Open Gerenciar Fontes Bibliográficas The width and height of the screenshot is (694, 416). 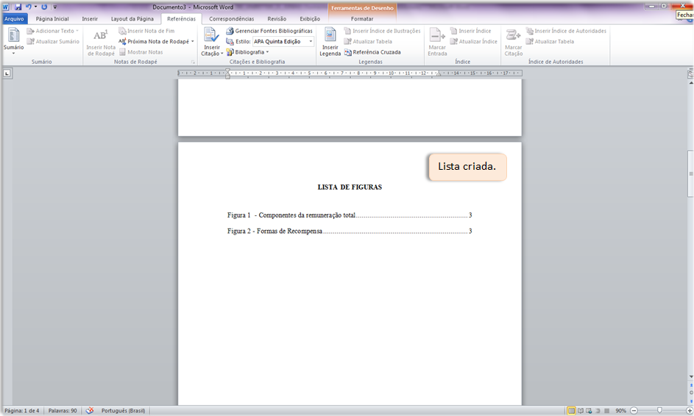coord(269,31)
